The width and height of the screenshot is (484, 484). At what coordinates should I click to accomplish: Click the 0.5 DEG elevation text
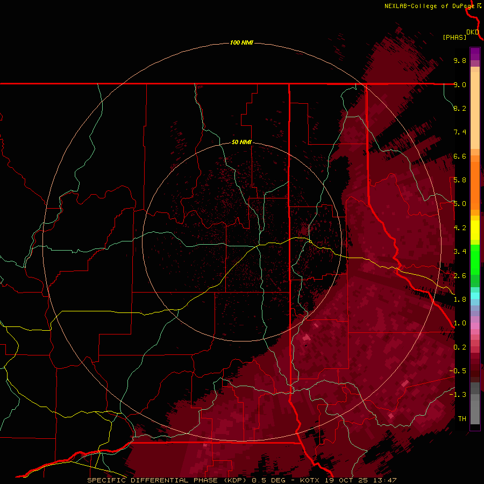268,480
